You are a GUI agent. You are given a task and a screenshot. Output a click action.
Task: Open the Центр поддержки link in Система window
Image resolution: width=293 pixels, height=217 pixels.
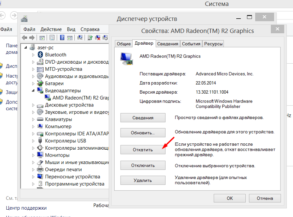point(26,208)
